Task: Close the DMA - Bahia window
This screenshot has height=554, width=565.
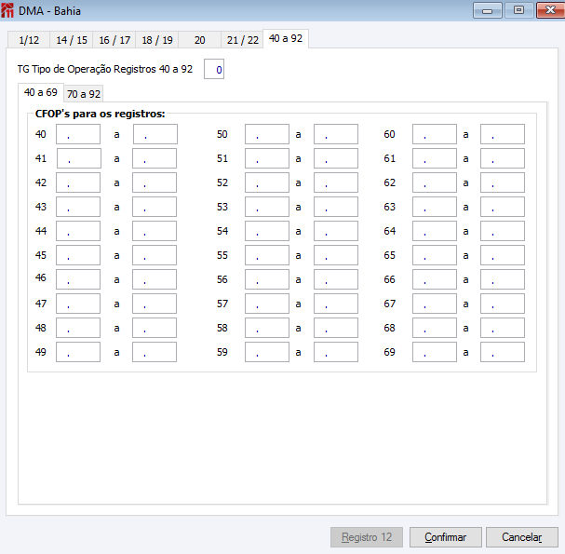Action: tap(551, 10)
